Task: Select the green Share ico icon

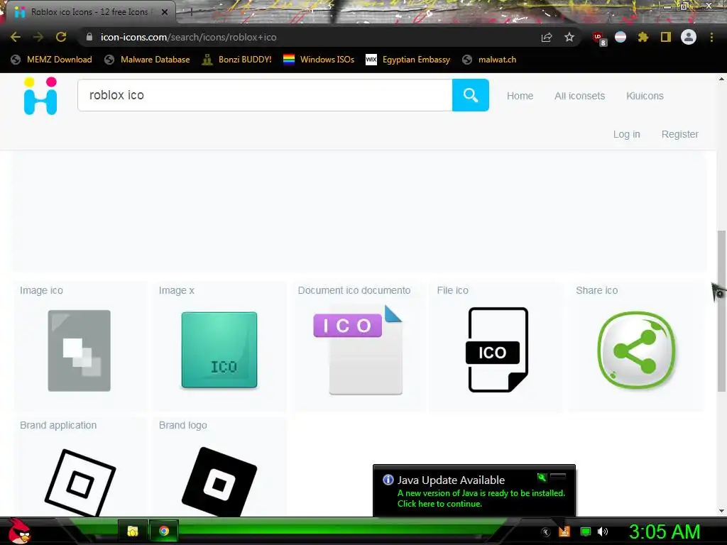Action: [x=637, y=350]
